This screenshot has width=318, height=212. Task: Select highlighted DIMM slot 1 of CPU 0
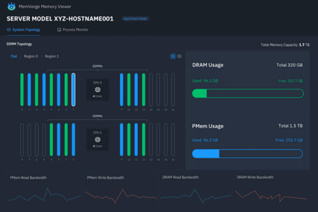coord(73,90)
